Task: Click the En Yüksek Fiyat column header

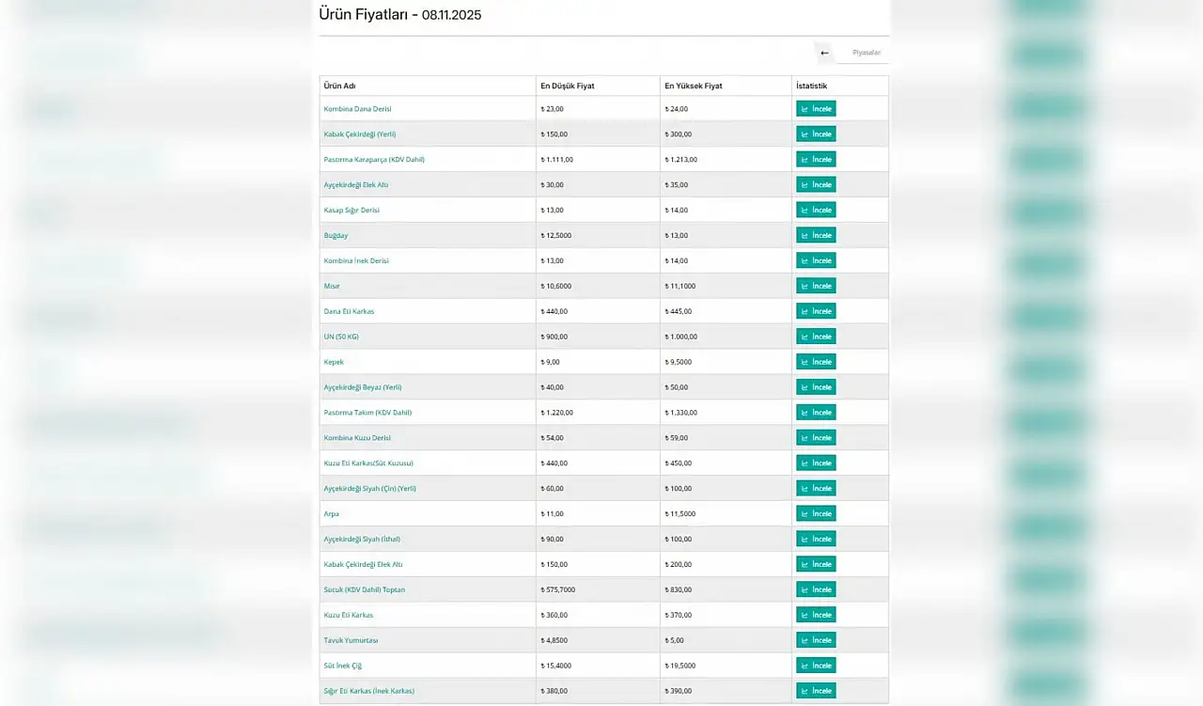Action: click(693, 86)
